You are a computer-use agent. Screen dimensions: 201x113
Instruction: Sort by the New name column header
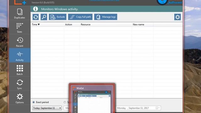tap(143, 24)
